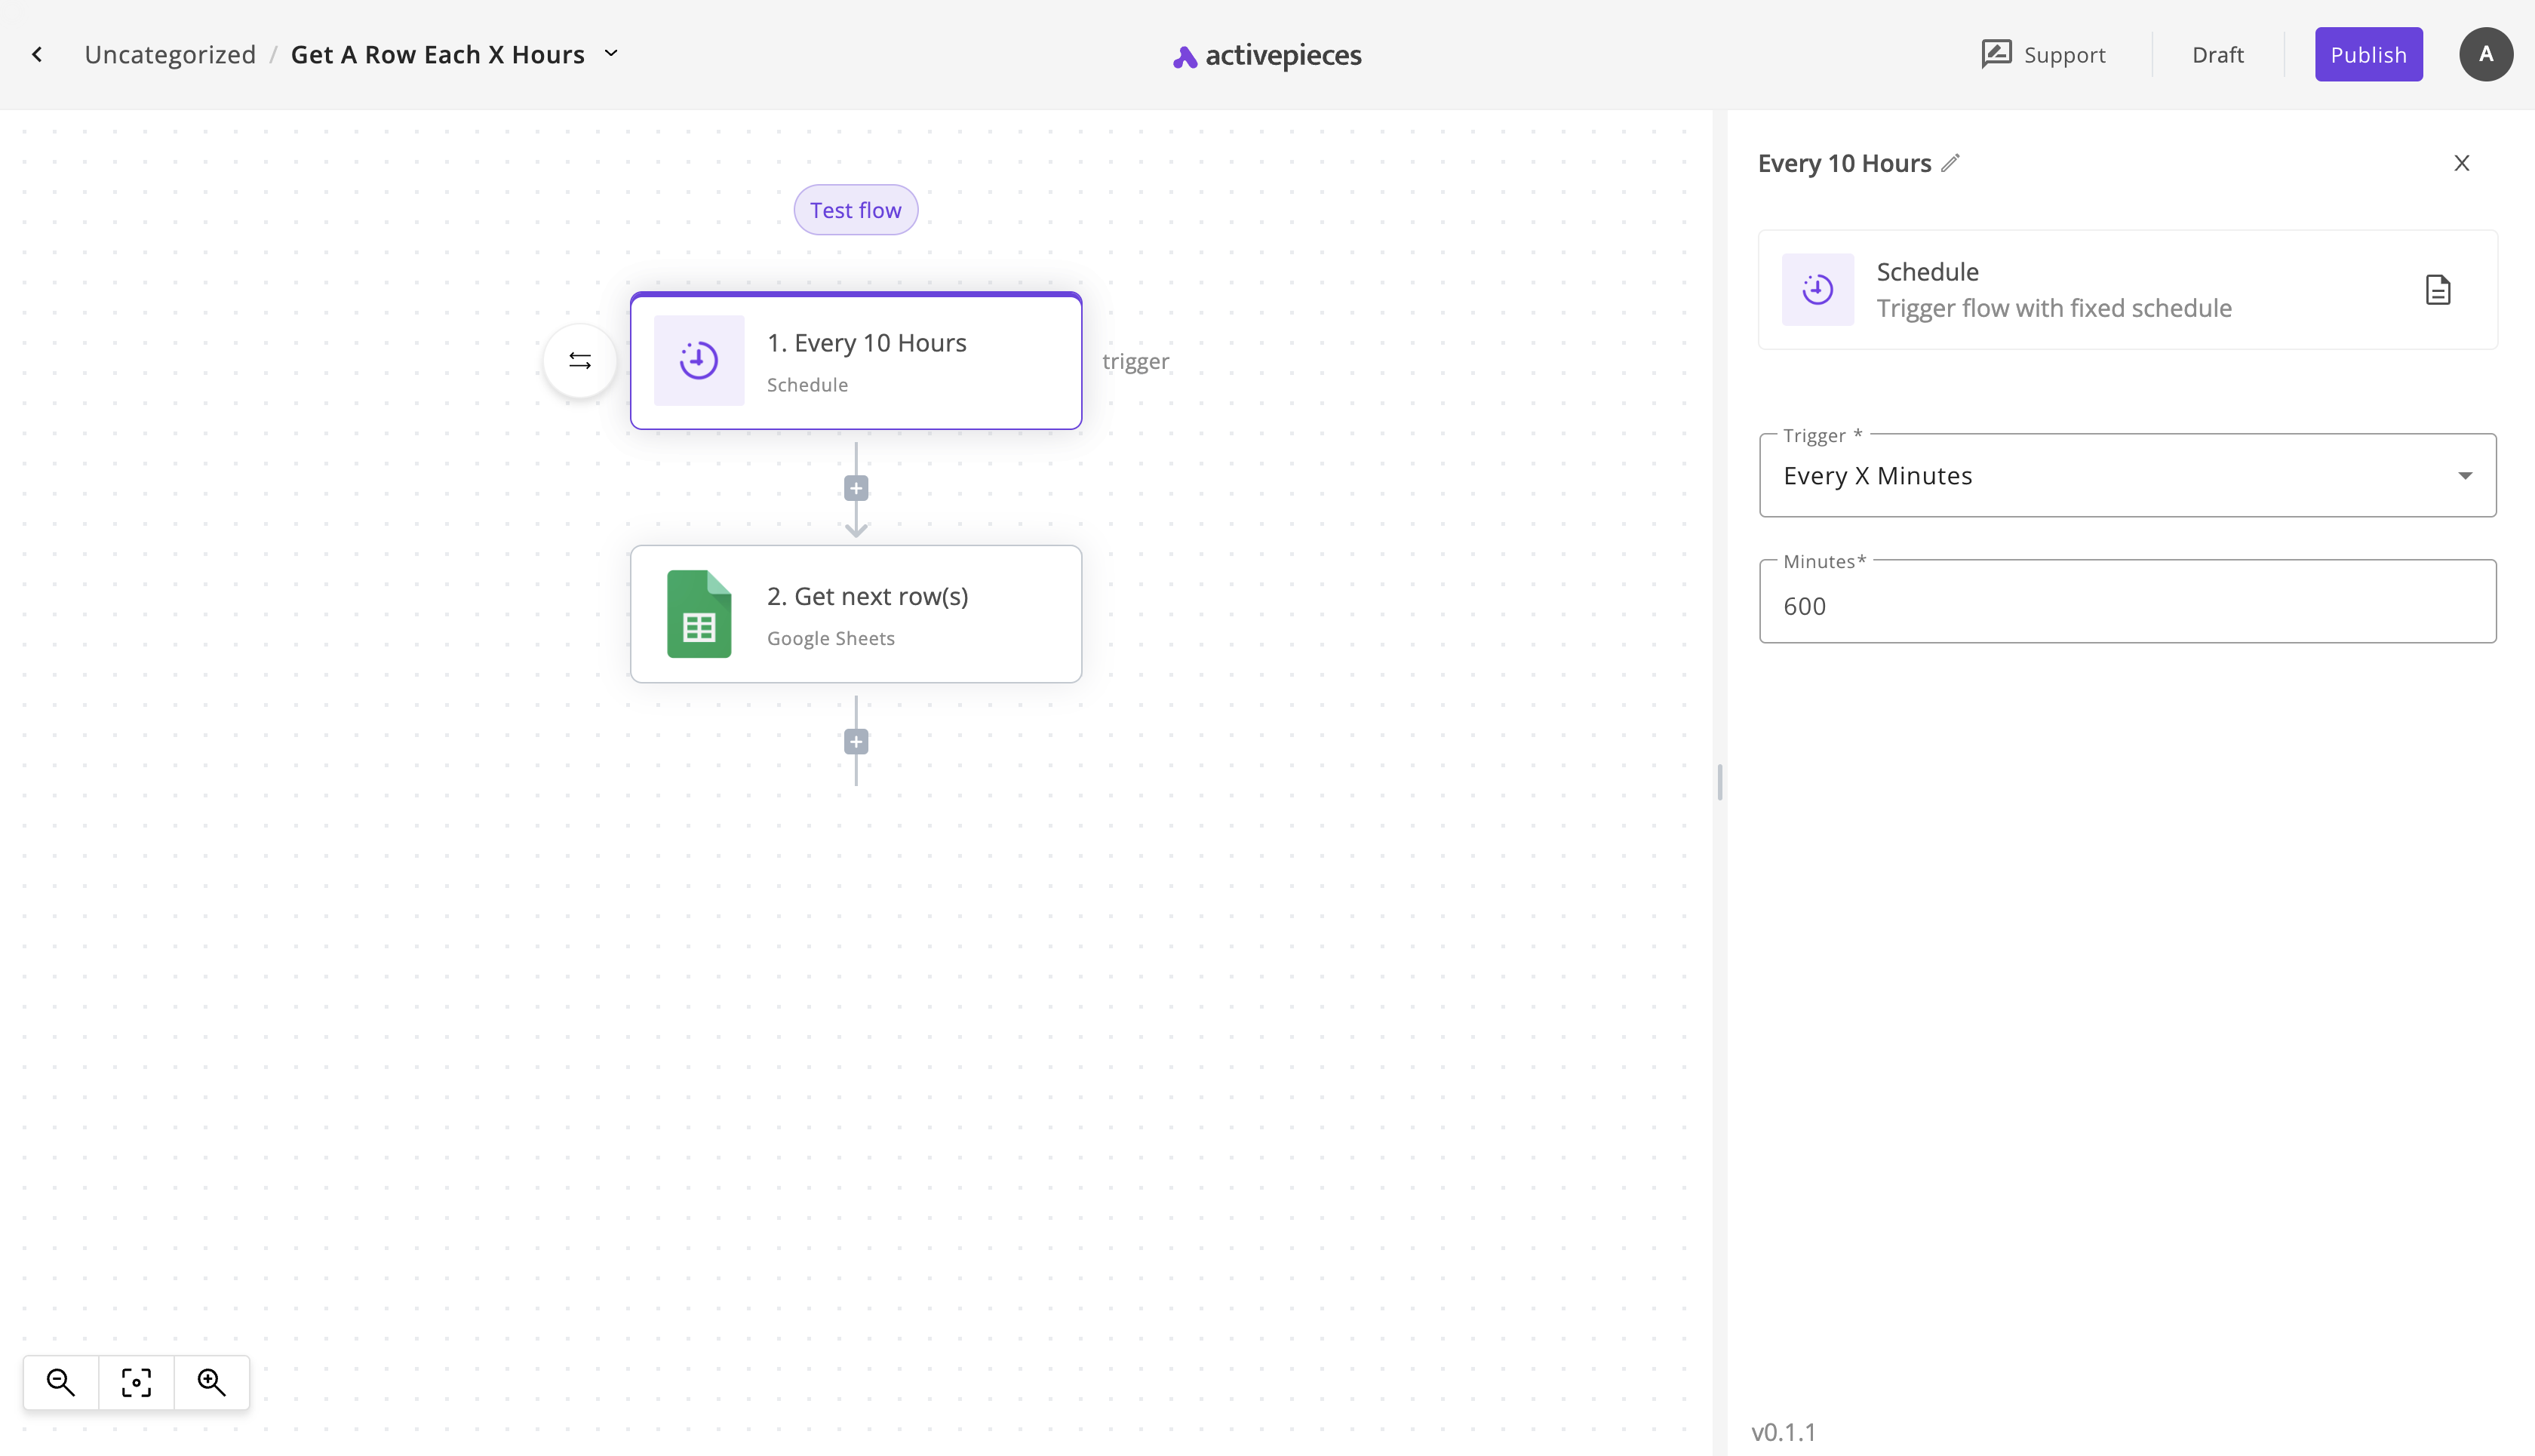Click the Support chat icon
Image resolution: width=2535 pixels, height=1456 pixels.
[x=1996, y=54]
